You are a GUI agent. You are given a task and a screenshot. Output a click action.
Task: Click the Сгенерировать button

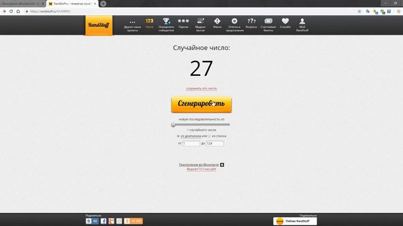(201, 104)
